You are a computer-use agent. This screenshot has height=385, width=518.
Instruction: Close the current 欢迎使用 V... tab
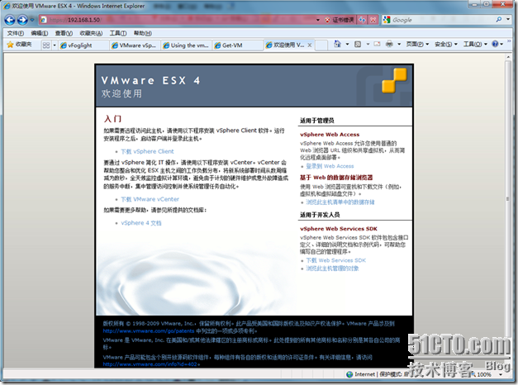pos(310,45)
